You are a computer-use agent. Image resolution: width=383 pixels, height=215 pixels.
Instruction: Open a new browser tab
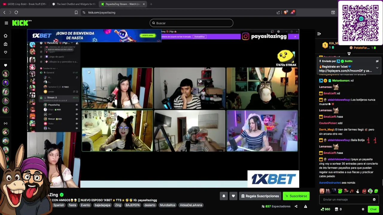pyautogui.click(x=151, y=4)
